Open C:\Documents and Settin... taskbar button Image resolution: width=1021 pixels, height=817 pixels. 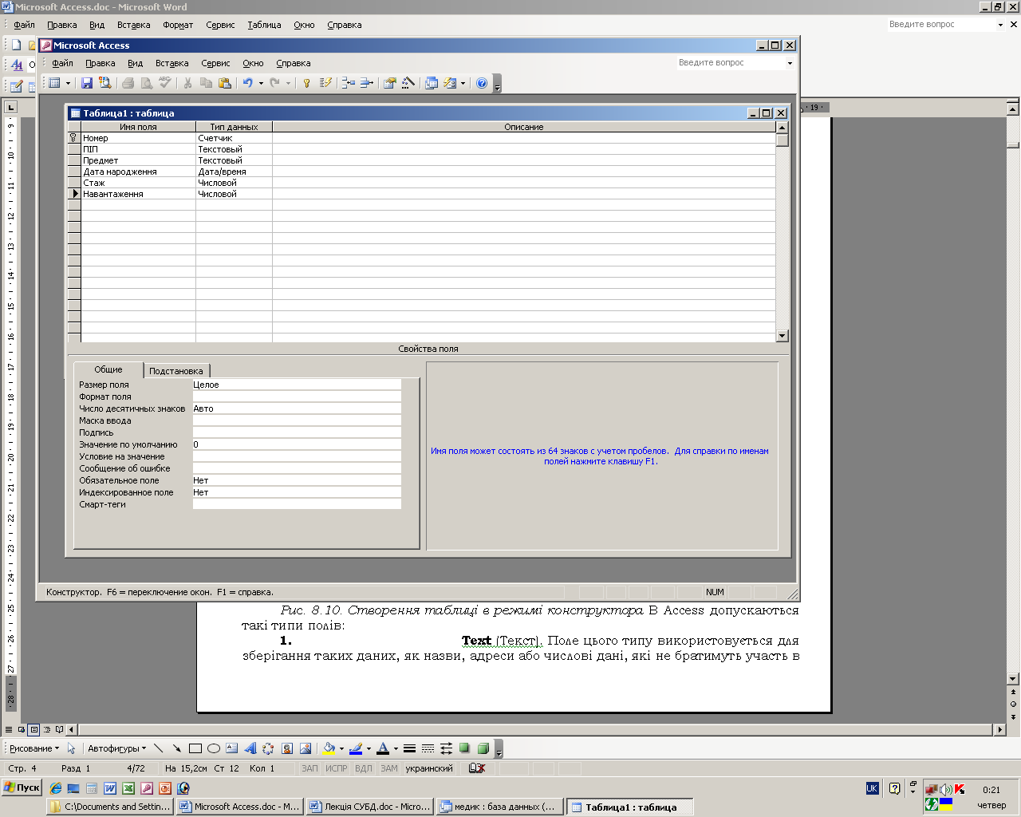(110, 807)
